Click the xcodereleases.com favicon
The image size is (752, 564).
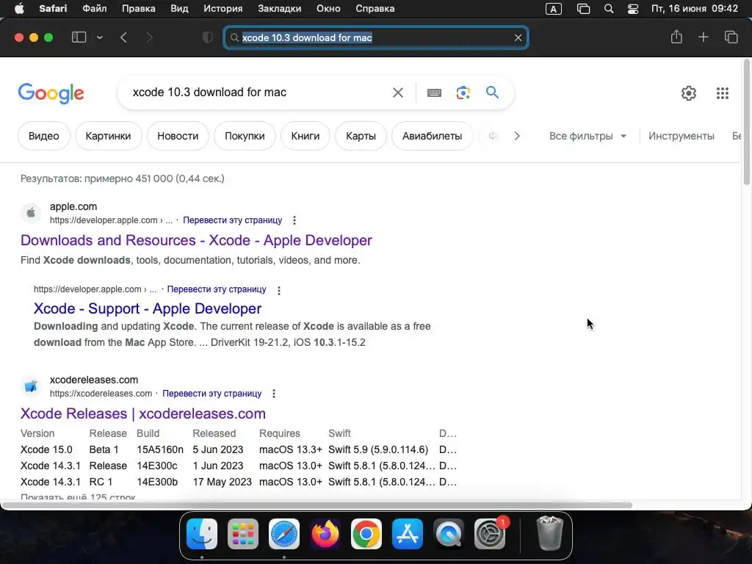pos(31,386)
